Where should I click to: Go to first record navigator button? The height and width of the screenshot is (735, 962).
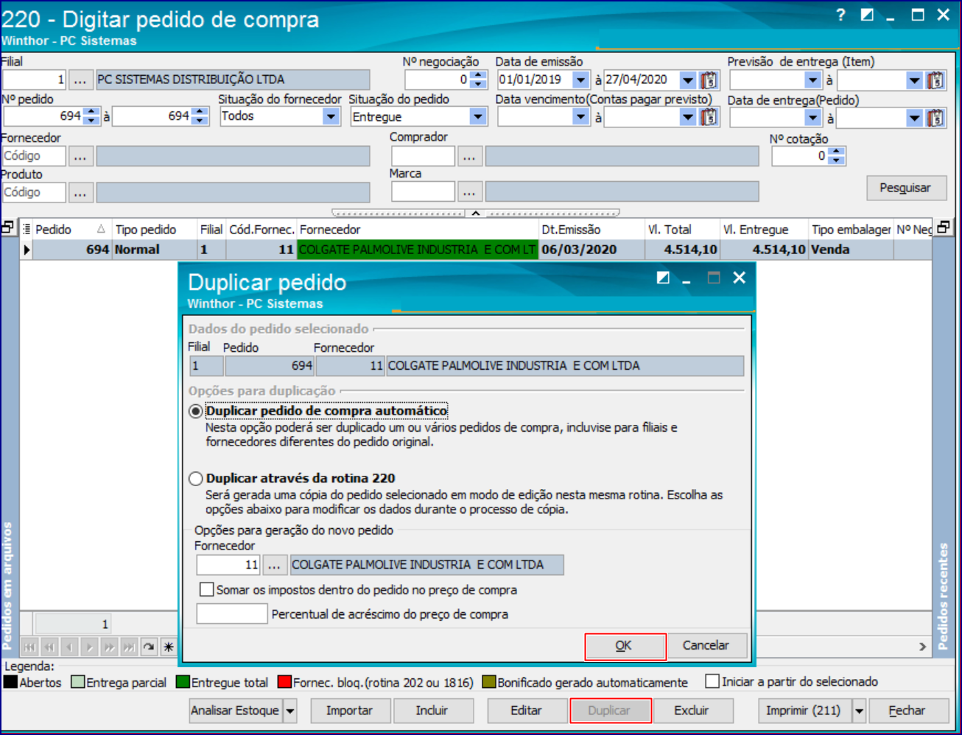tap(30, 647)
